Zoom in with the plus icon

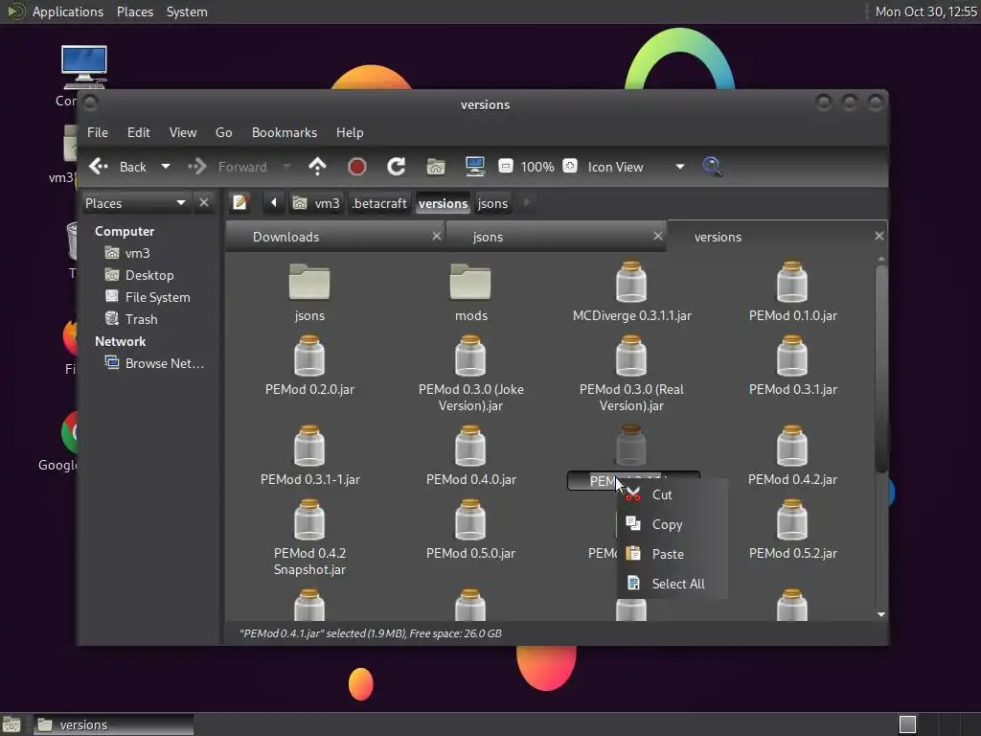point(569,167)
